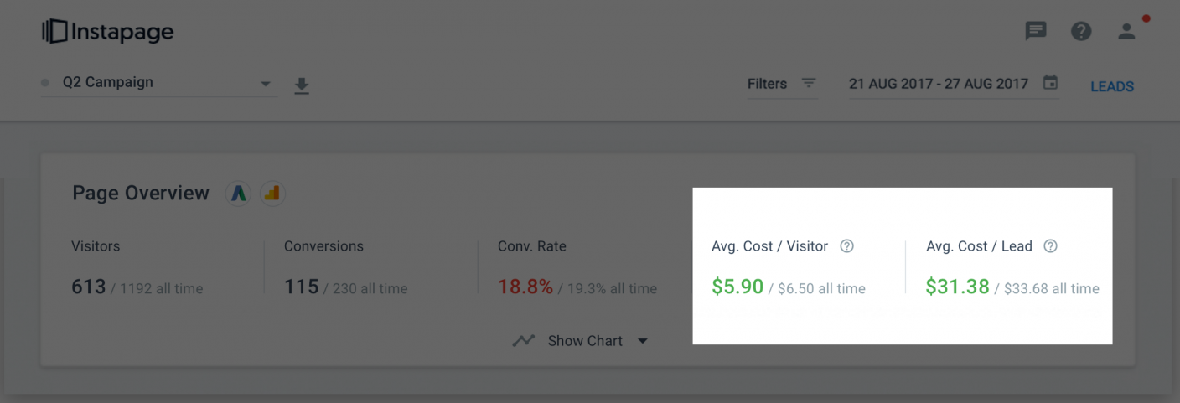Click the line chart icon beside Show Chart
Viewport: 1180px width, 403px height.
[x=524, y=341]
